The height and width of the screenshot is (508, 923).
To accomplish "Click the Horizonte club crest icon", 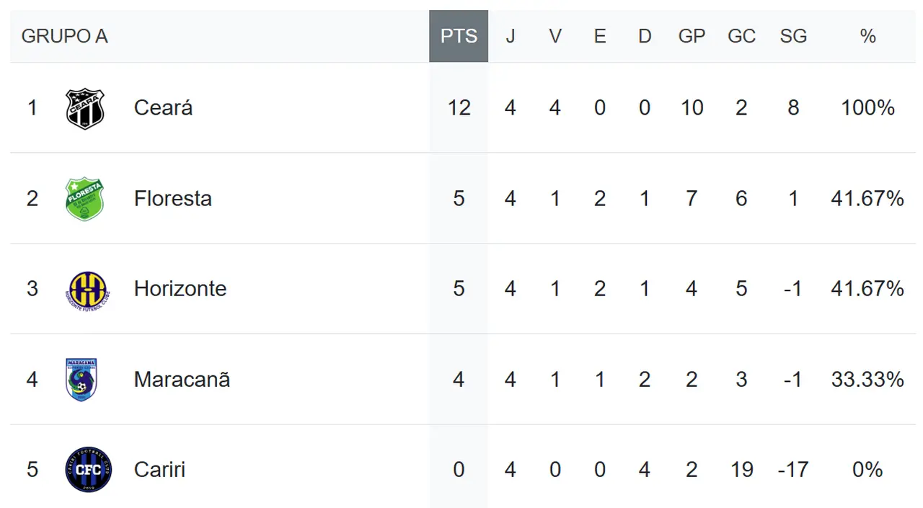I will click(x=87, y=290).
